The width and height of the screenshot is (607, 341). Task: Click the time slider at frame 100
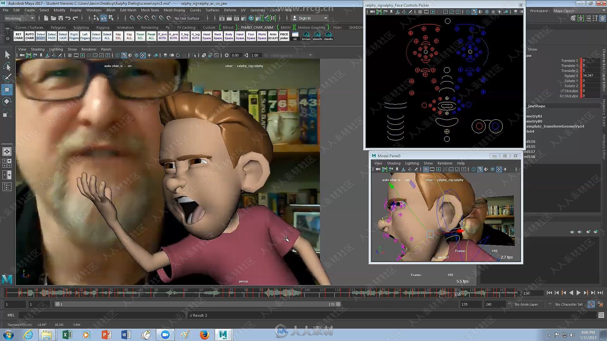(305, 293)
